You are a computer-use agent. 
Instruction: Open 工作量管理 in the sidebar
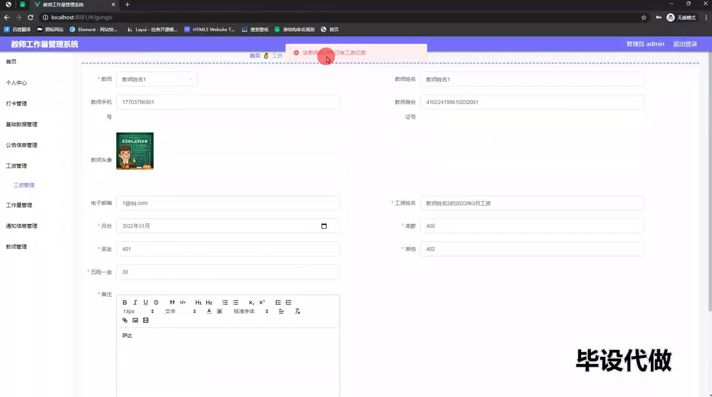19,205
